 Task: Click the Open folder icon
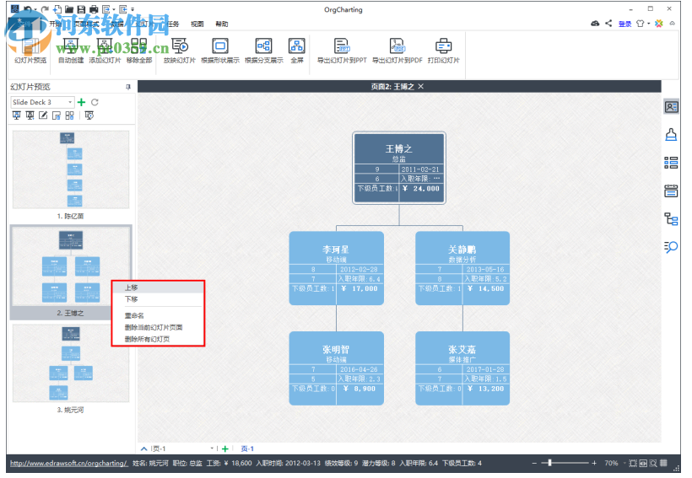point(69,8)
